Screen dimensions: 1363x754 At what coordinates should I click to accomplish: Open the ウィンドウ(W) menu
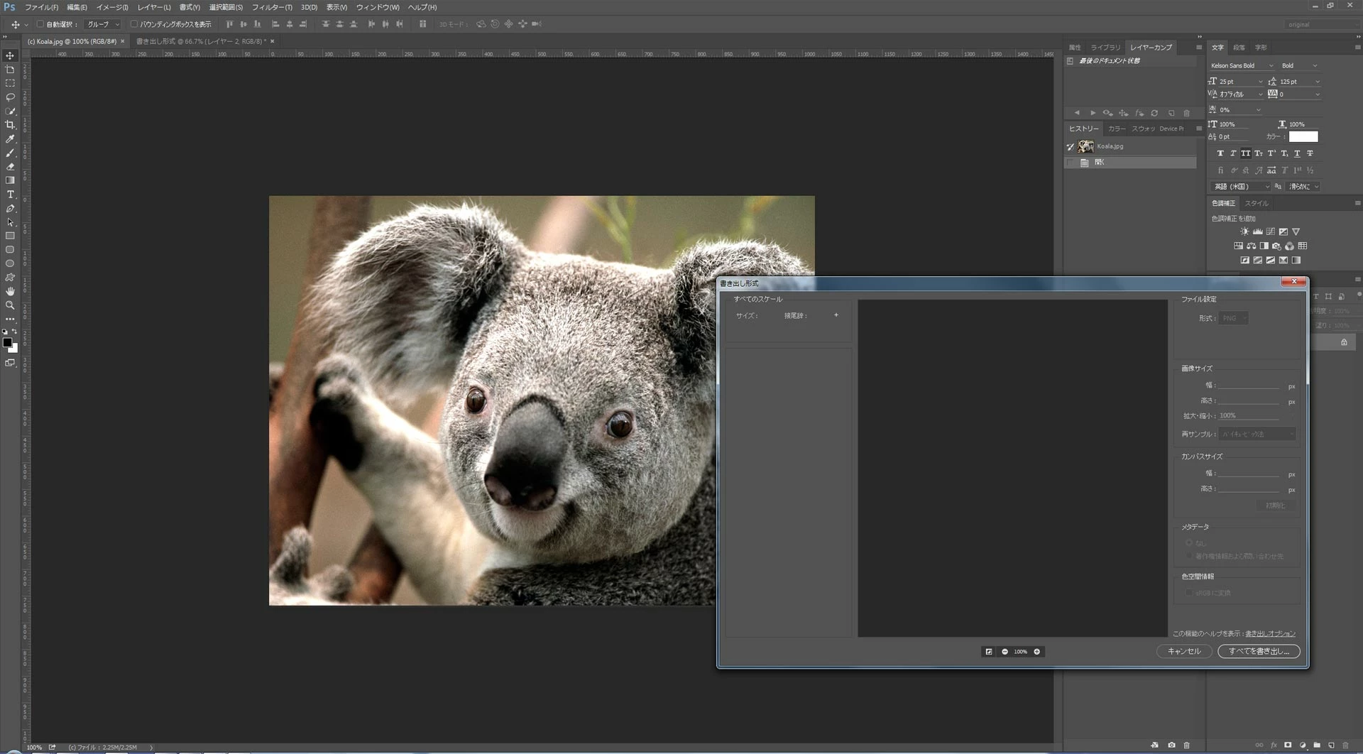point(378,7)
